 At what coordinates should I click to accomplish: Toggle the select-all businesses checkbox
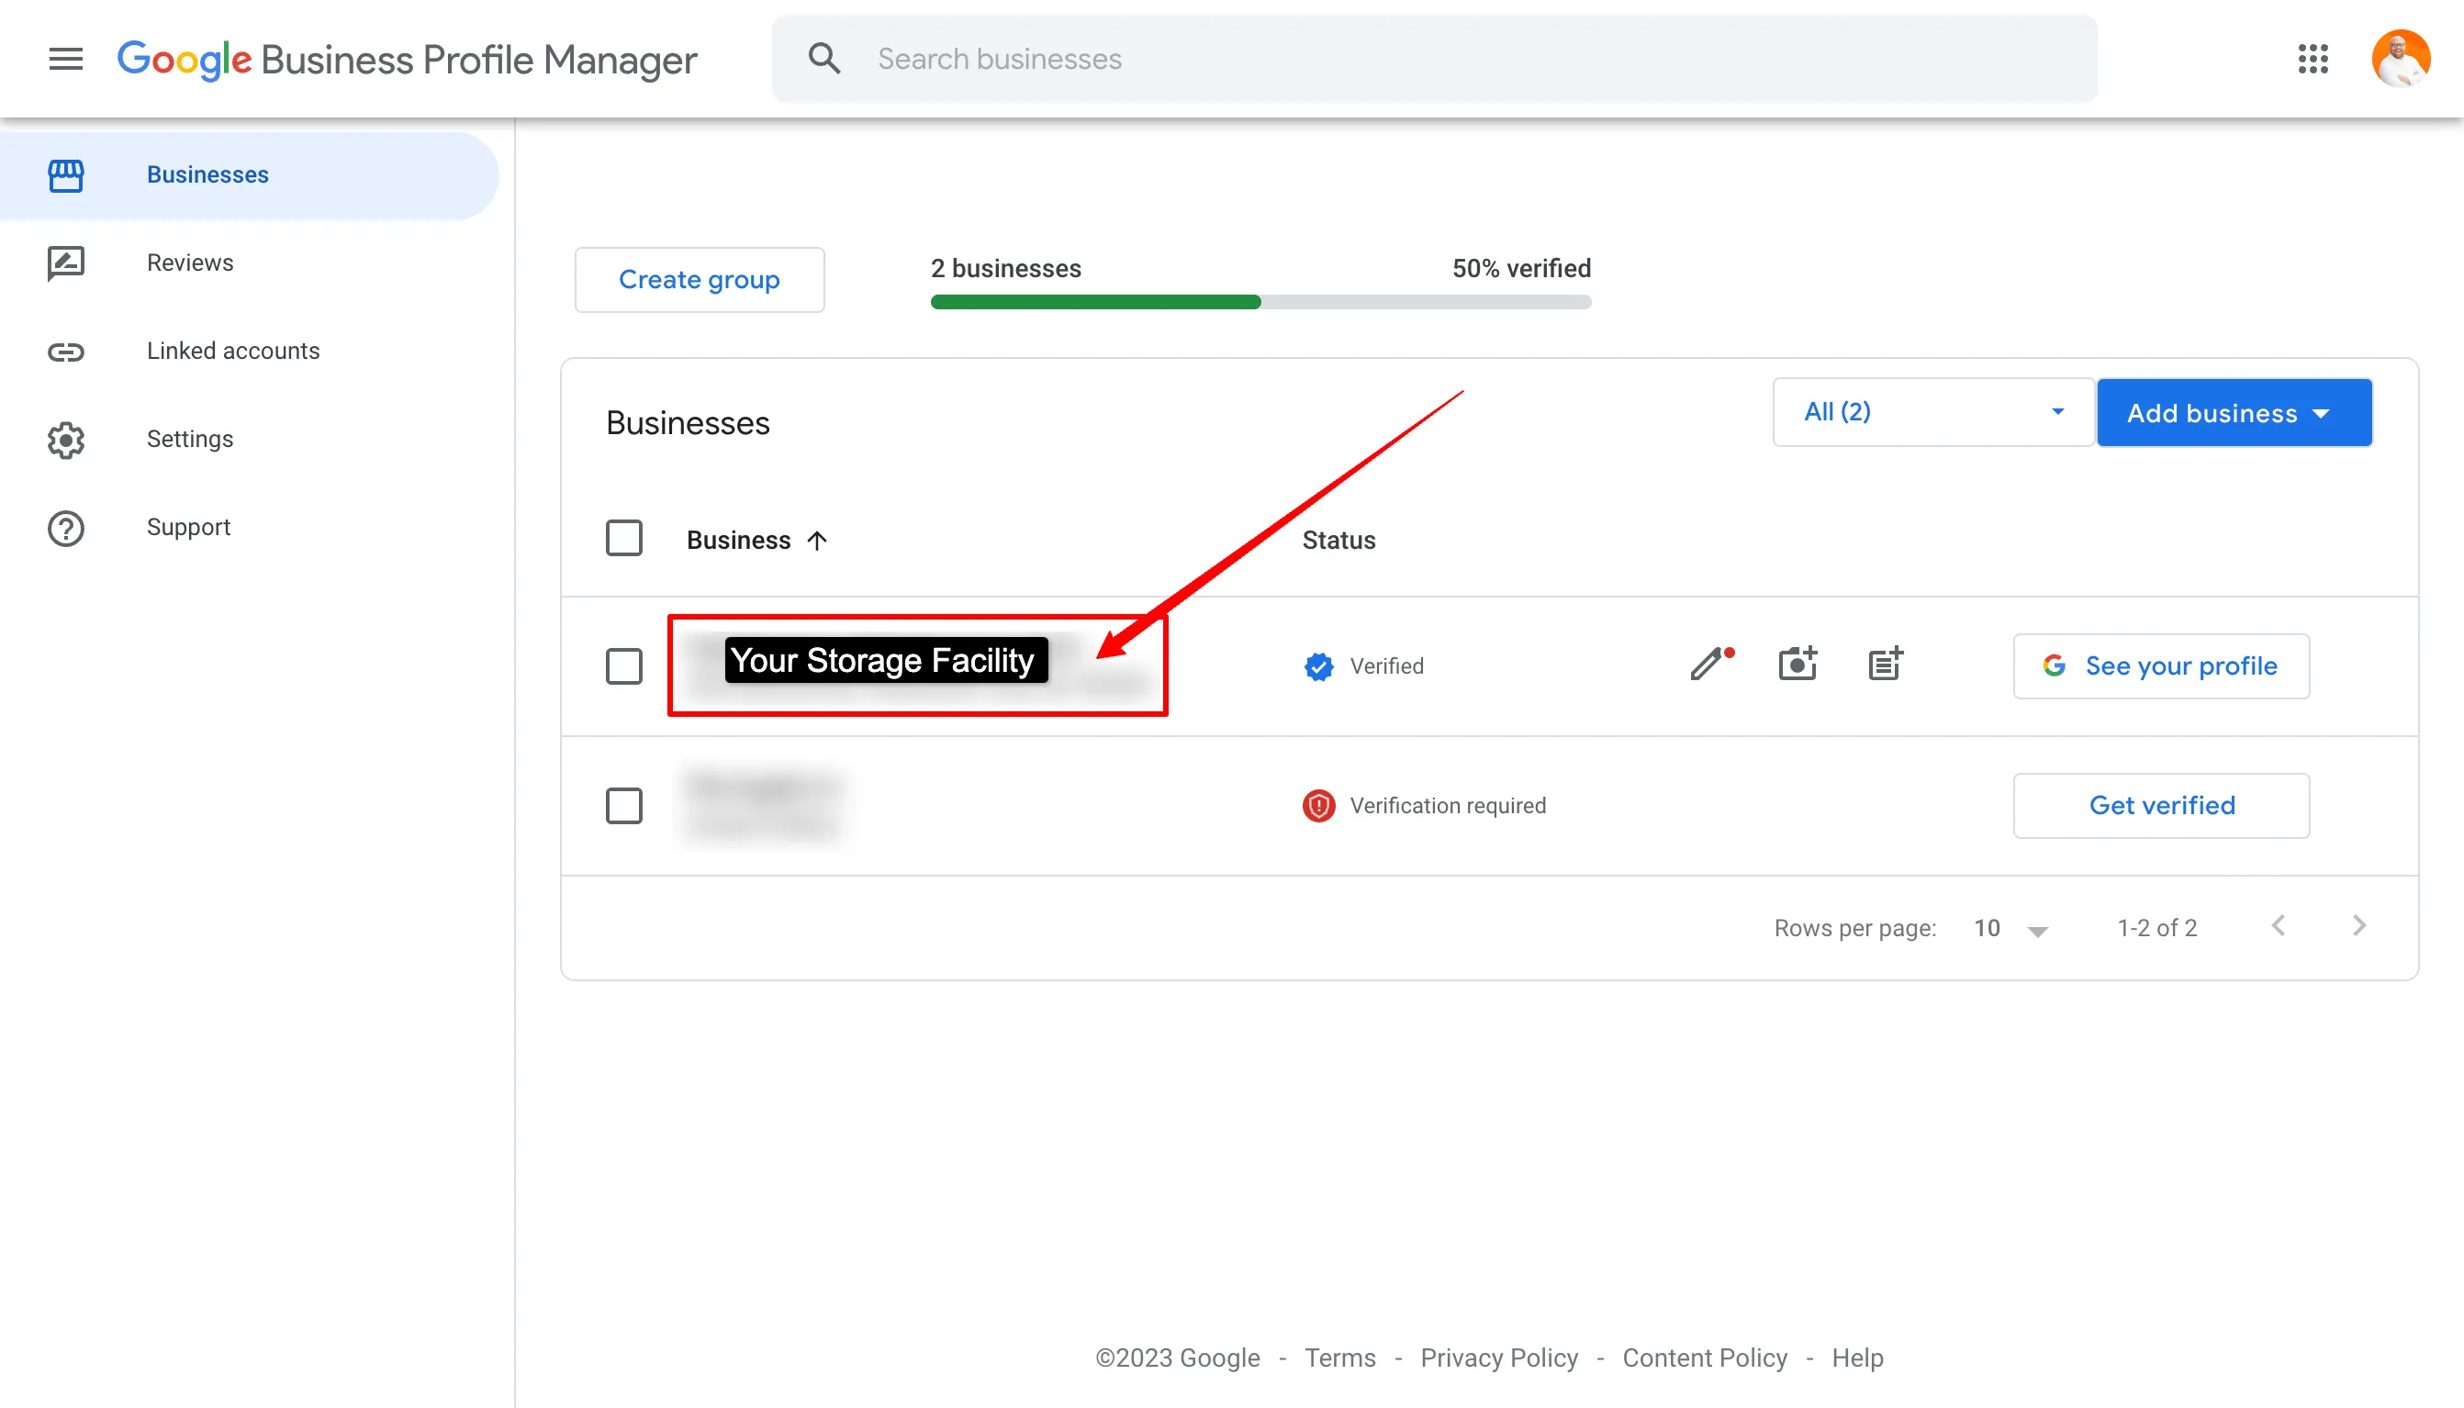[623, 539]
